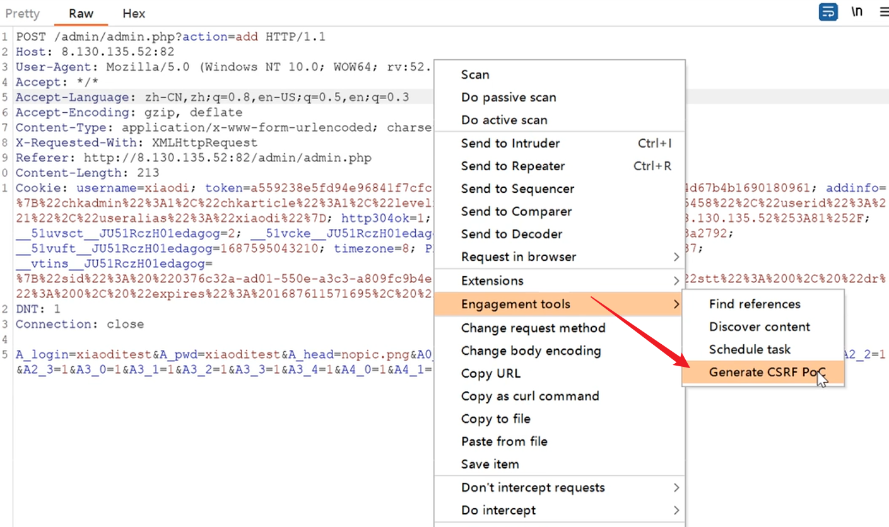This screenshot has width=889, height=527.
Task: Switch to the Hex tab
Action: click(134, 13)
